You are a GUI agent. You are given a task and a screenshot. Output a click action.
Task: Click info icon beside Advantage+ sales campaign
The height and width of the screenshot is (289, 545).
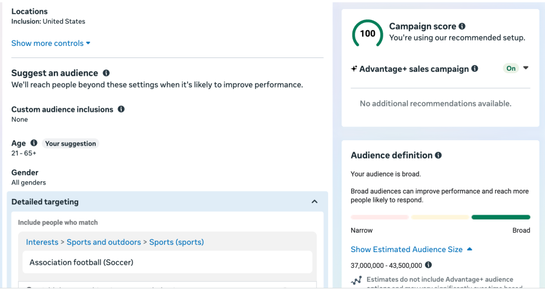coord(475,69)
